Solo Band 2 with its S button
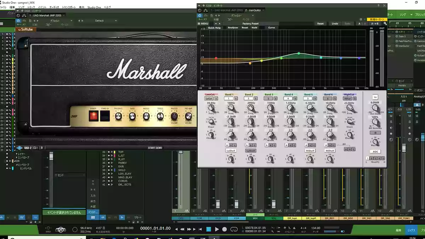 [x=256, y=99]
